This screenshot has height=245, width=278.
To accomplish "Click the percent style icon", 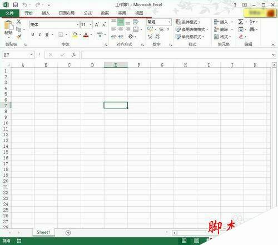I will tap(161, 29).
